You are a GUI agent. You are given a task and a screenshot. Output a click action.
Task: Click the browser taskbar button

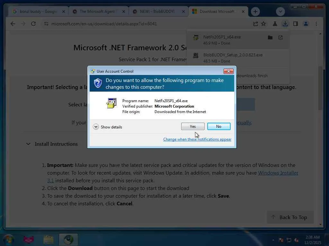[68, 240]
